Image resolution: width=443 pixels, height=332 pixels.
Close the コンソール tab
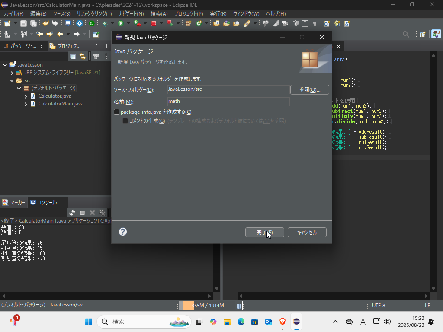coord(63,203)
